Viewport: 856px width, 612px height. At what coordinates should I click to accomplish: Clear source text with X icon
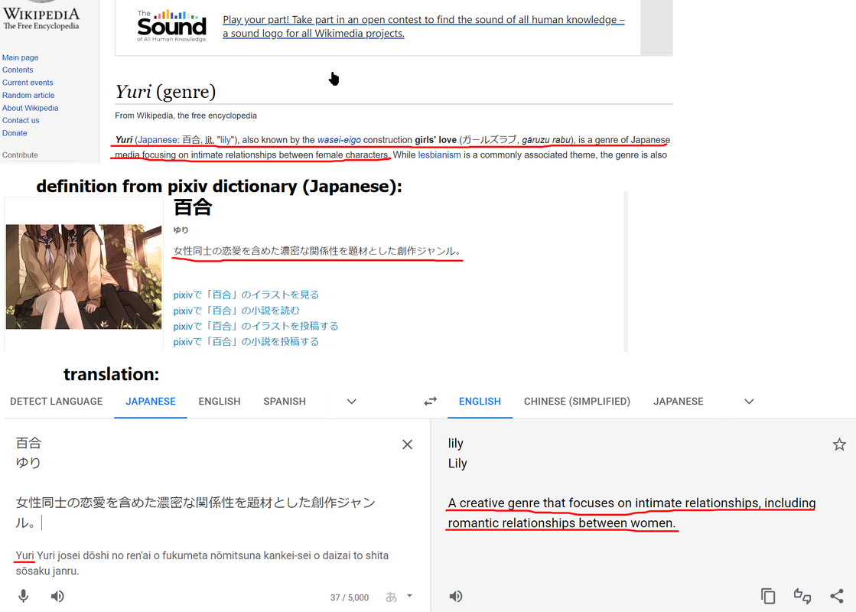(x=407, y=444)
